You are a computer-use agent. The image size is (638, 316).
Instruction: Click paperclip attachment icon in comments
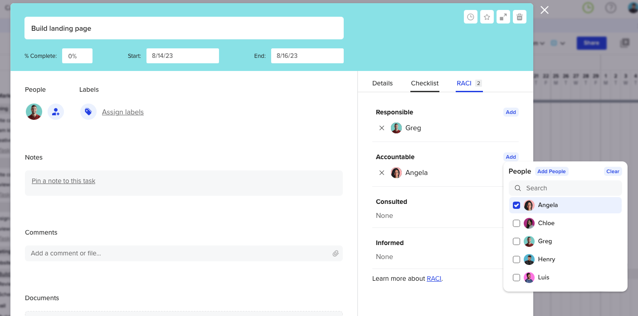click(x=336, y=254)
